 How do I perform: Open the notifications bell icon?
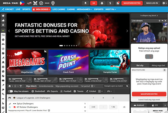click(85, 3)
